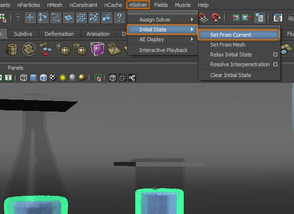294x214 pixels.
Task: Click the construction history icon
Action: coord(260,18)
